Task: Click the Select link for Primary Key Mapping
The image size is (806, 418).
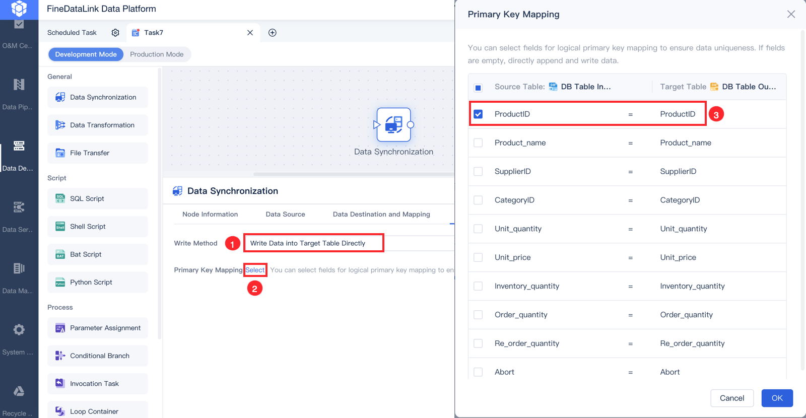Action: (255, 270)
